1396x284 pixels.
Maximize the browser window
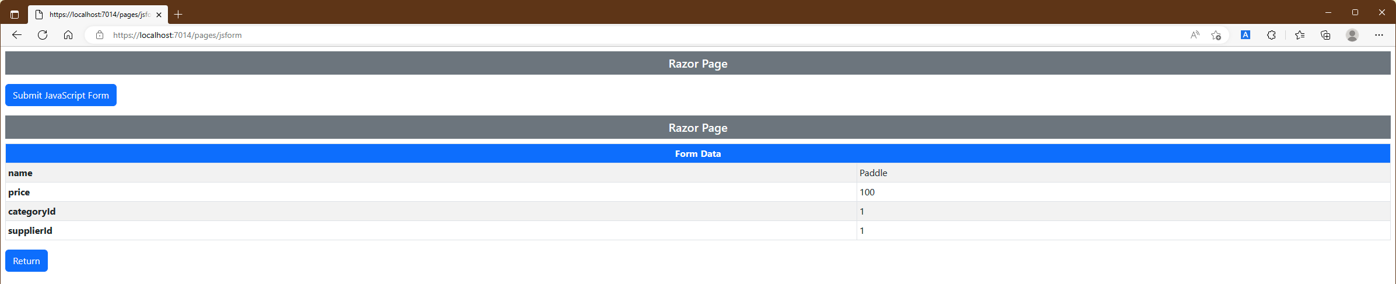click(1355, 12)
